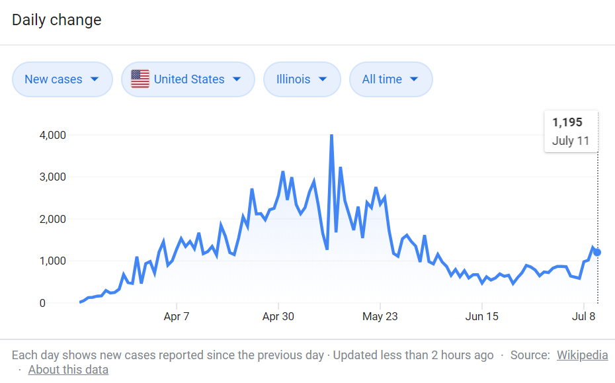
Task: Click the 1,195 July 11 tooltip
Action: 571,132
